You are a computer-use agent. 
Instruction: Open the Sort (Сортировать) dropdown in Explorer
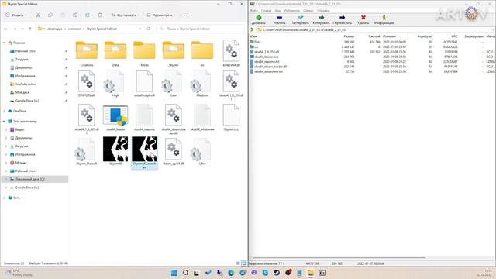(126, 15)
